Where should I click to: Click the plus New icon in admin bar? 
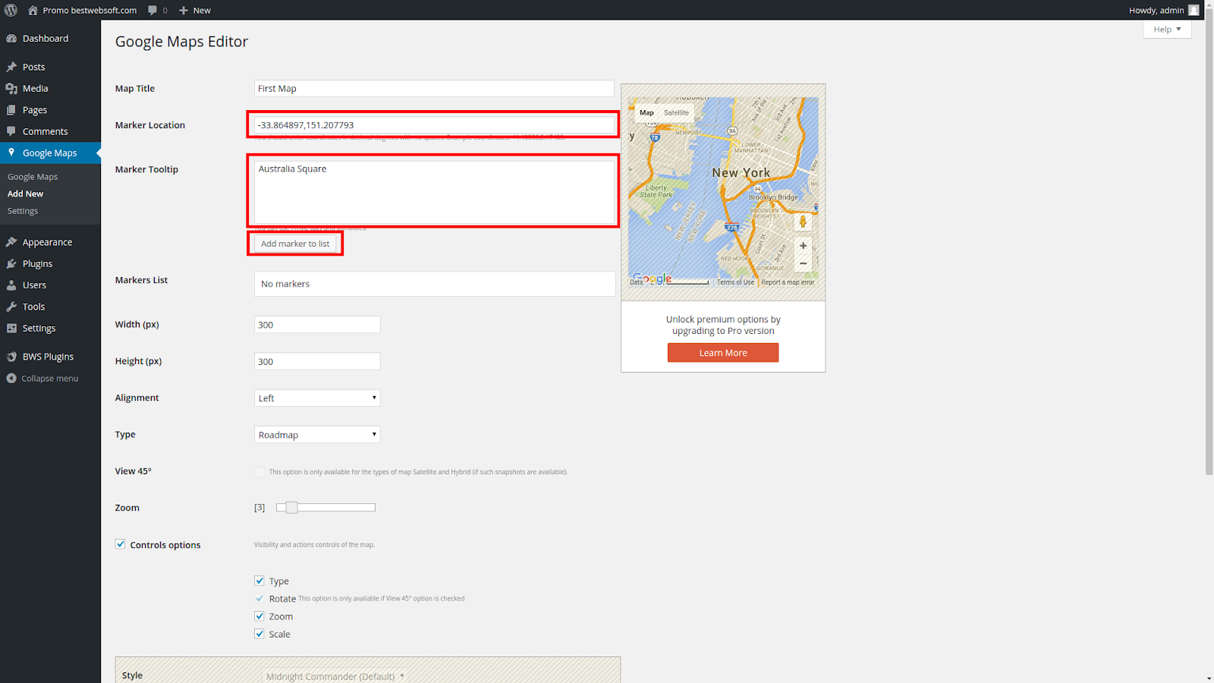tap(183, 11)
